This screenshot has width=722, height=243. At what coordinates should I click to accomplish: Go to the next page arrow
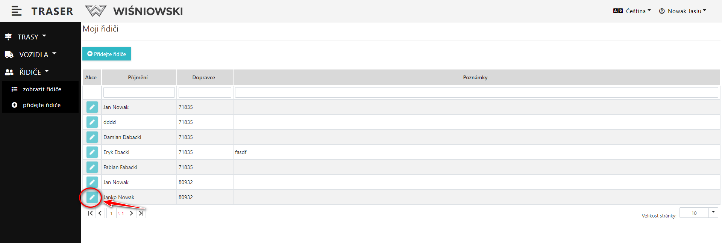point(131,213)
